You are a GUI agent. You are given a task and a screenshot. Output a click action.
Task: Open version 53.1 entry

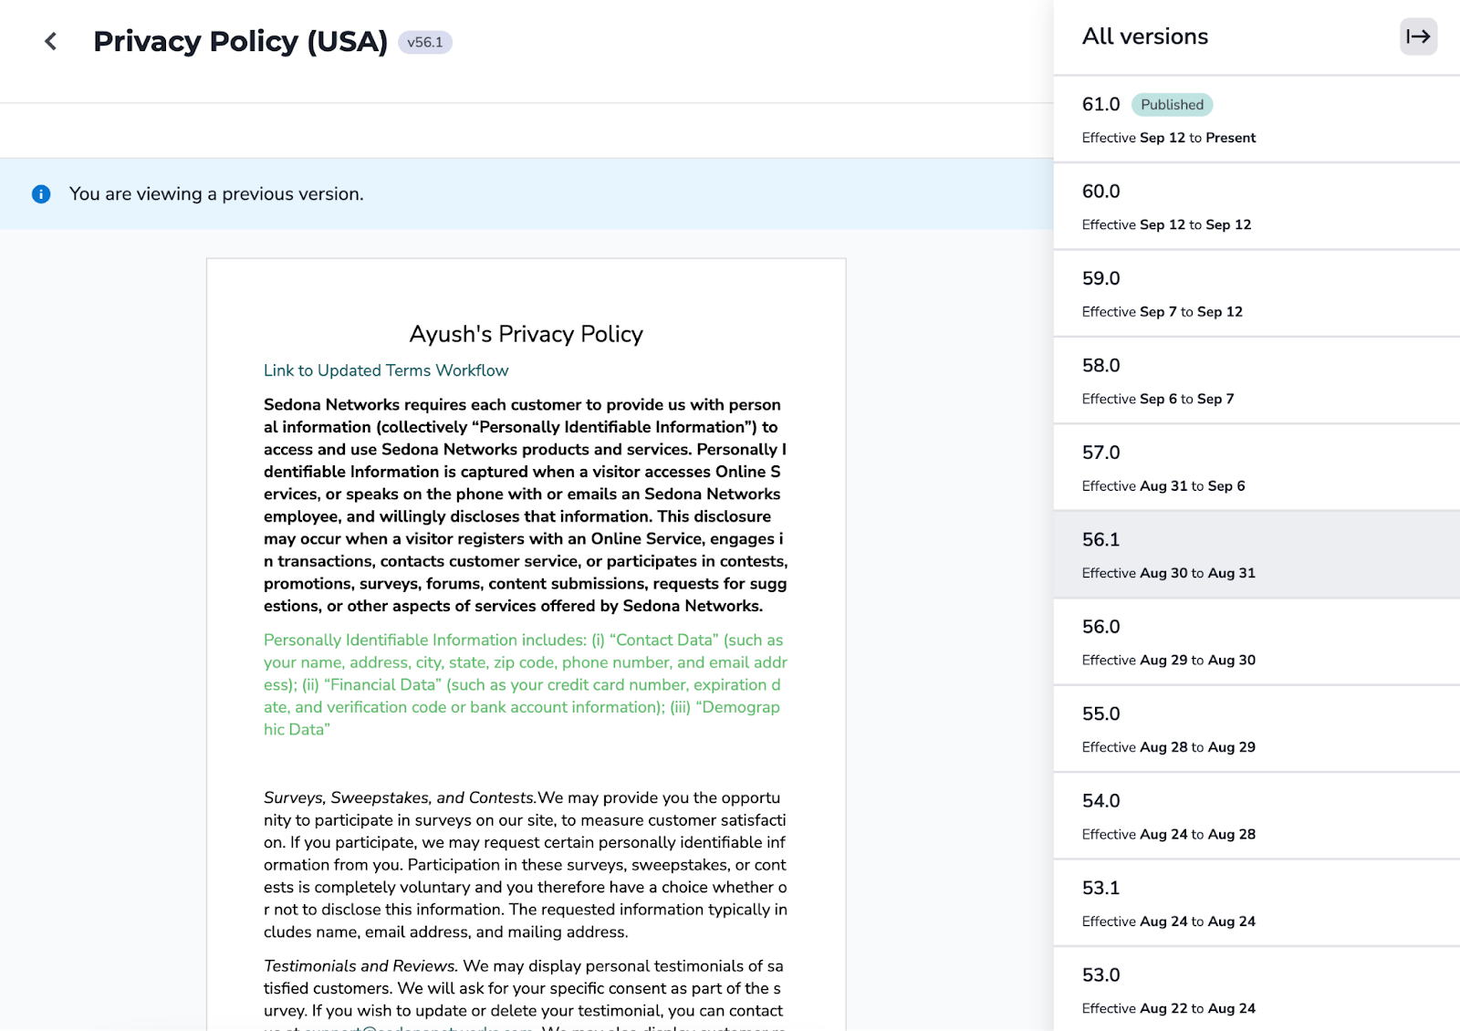[1257, 904]
